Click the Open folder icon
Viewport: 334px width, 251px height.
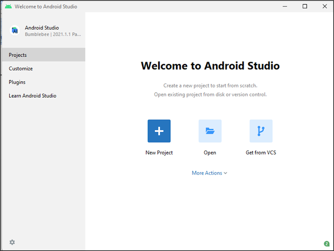tap(210, 131)
